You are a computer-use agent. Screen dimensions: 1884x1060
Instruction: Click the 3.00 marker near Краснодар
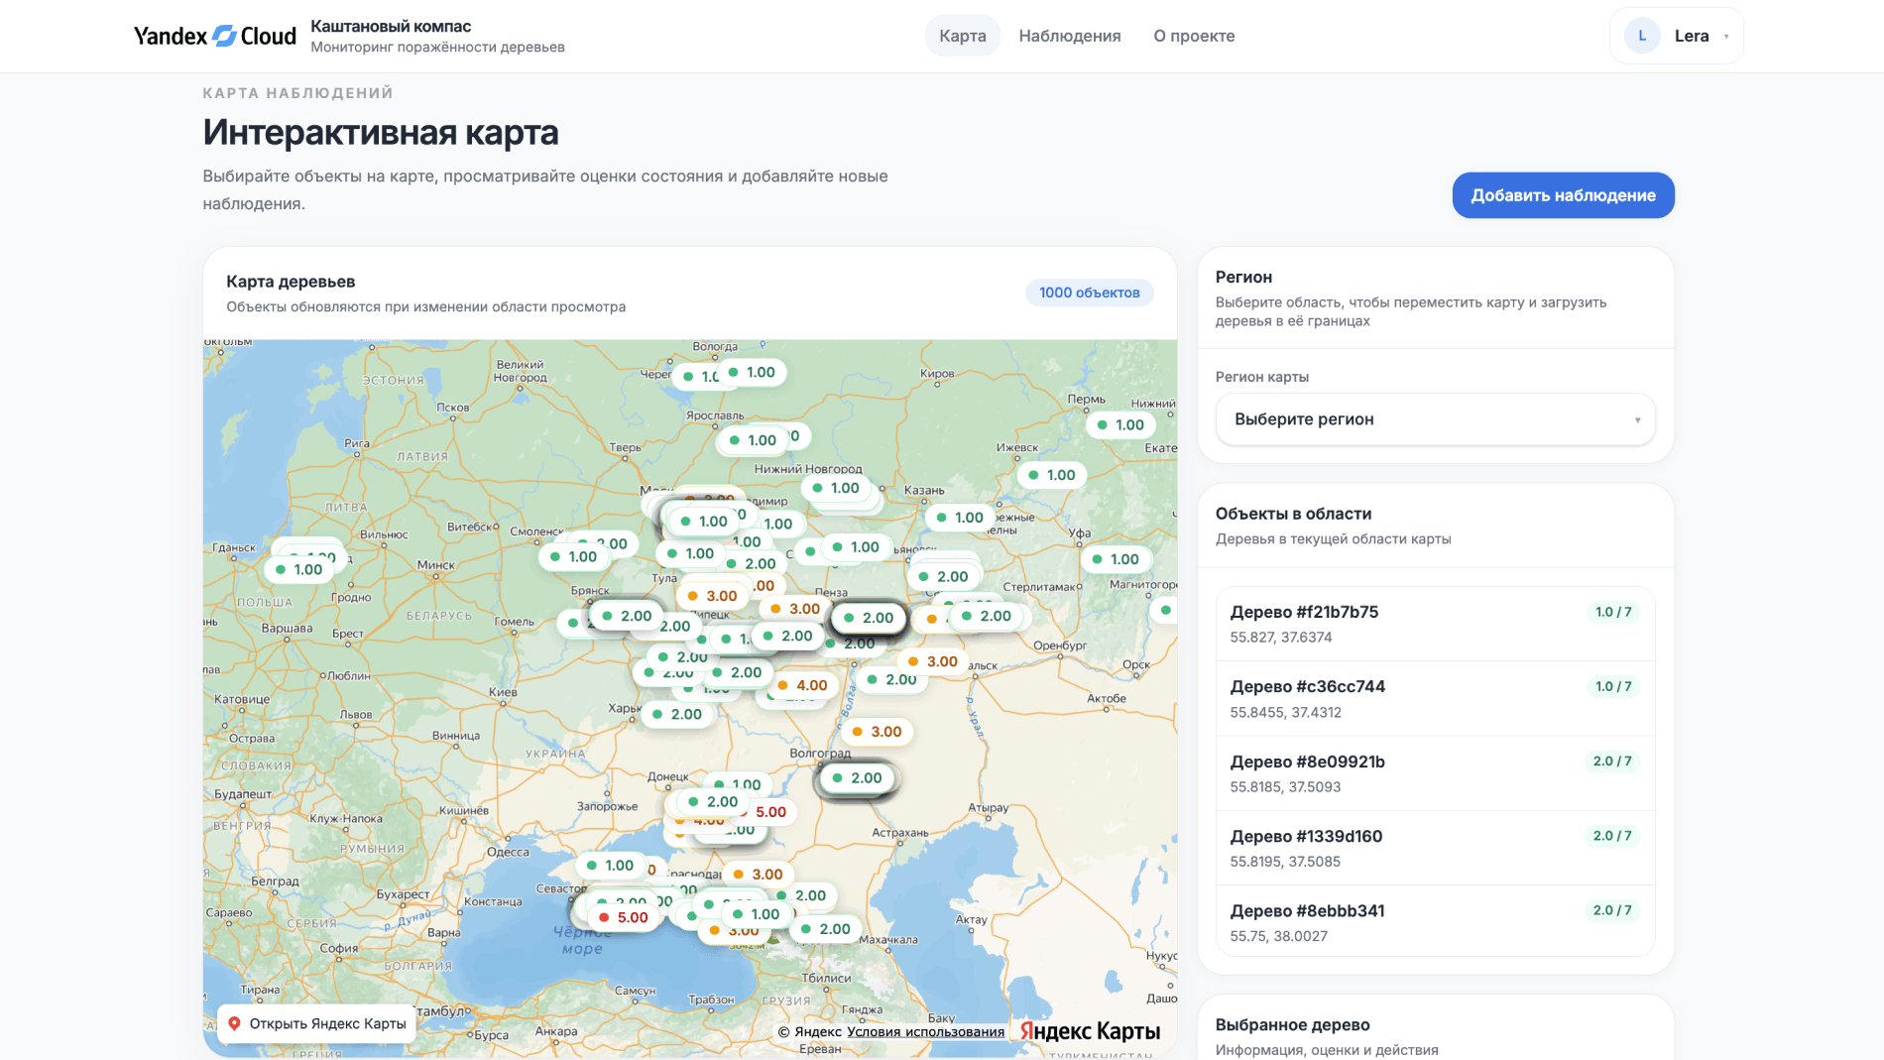point(758,875)
